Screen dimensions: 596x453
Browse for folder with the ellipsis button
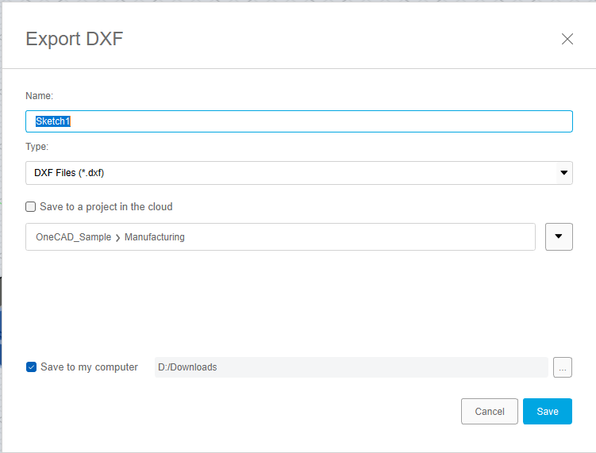tap(563, 367)
